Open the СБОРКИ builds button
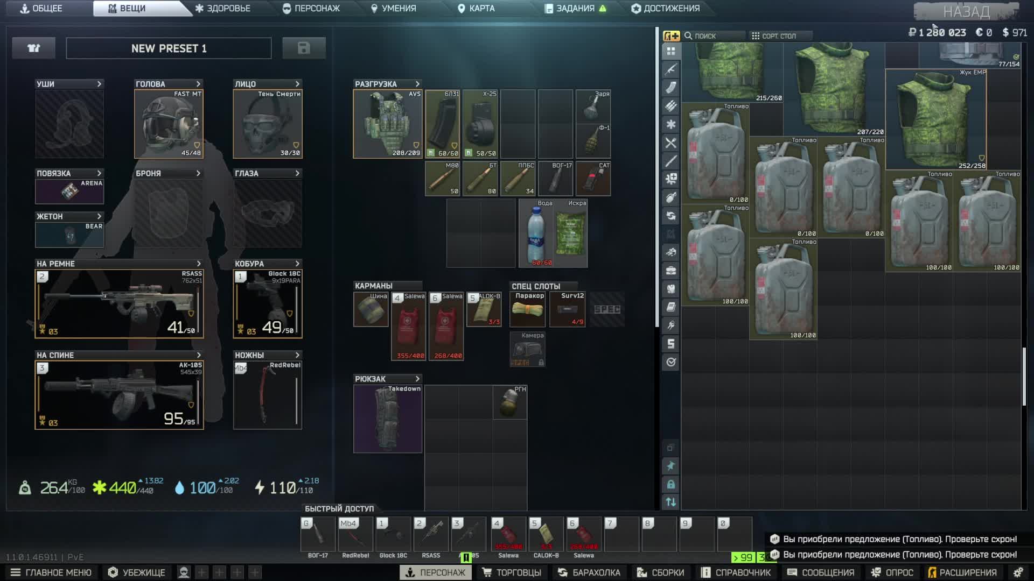This screenshot has width=1034, height=581. (x=661, y=572)
